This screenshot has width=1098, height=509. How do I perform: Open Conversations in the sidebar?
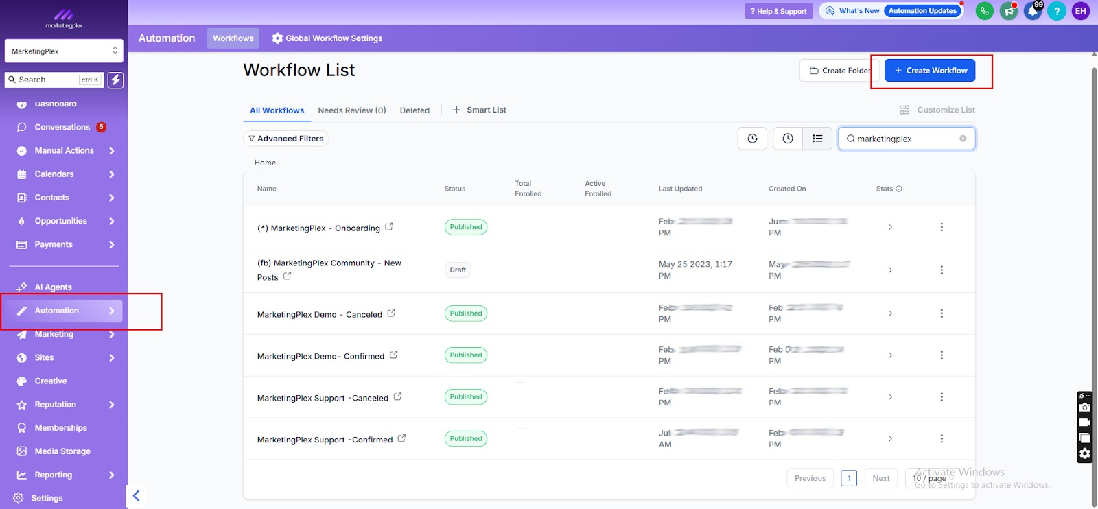tap(64, 127)
